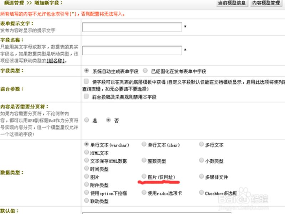Click 频道管理 breadcrumb text

[x=14, y=3]
